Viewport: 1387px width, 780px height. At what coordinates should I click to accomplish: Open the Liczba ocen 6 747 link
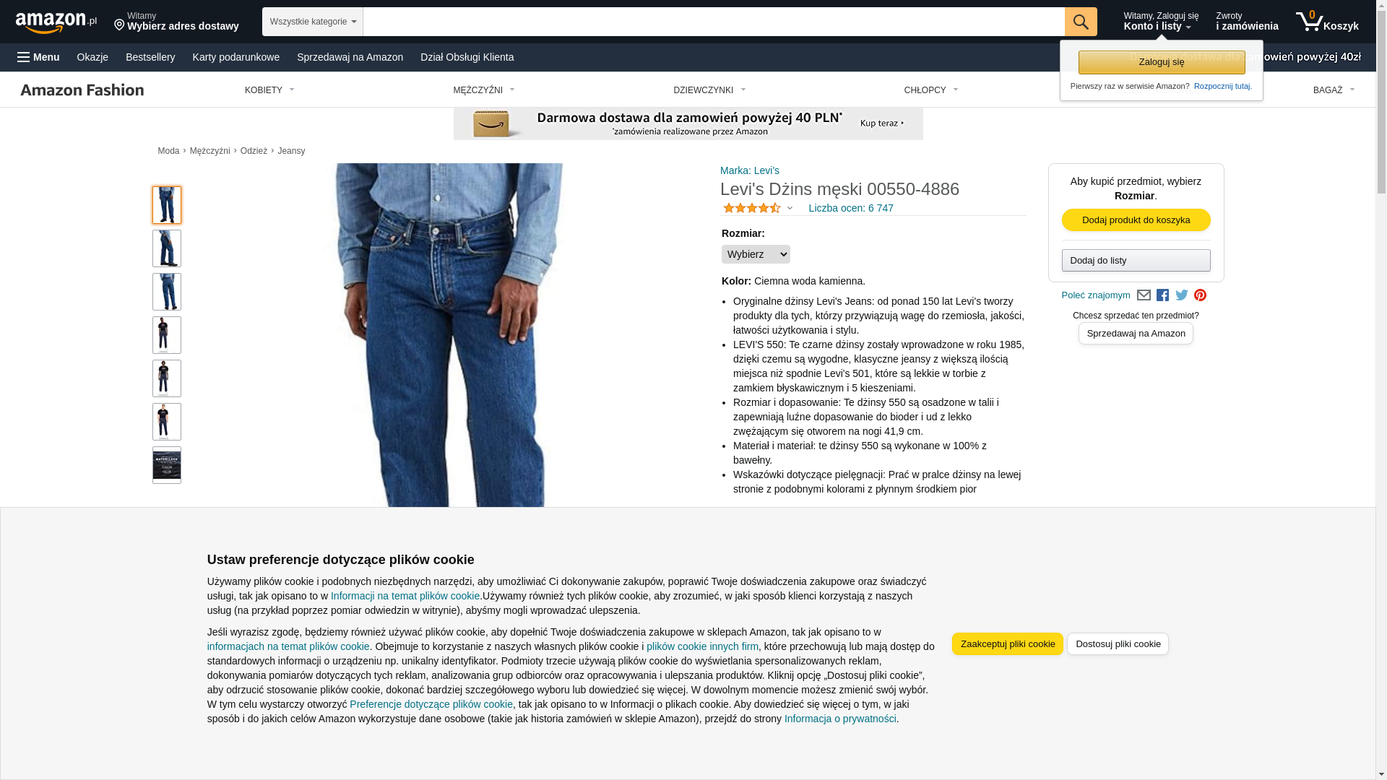[x=851, y=208]
